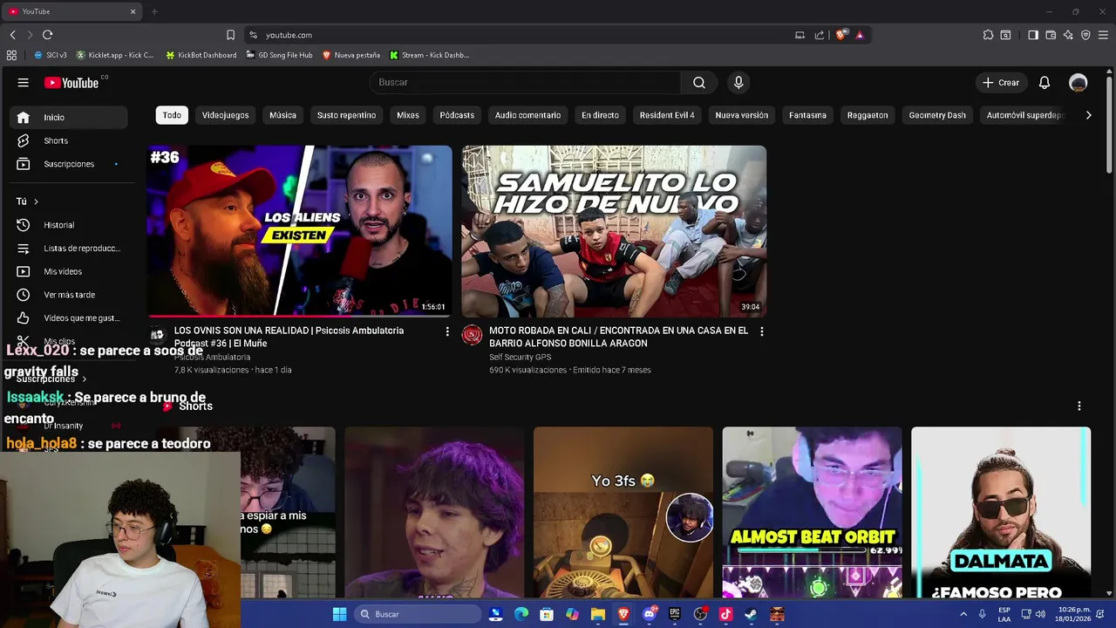Select the En directo filter chip
The width and height of the screenshot is (1116, 628).
coord(600,115)
